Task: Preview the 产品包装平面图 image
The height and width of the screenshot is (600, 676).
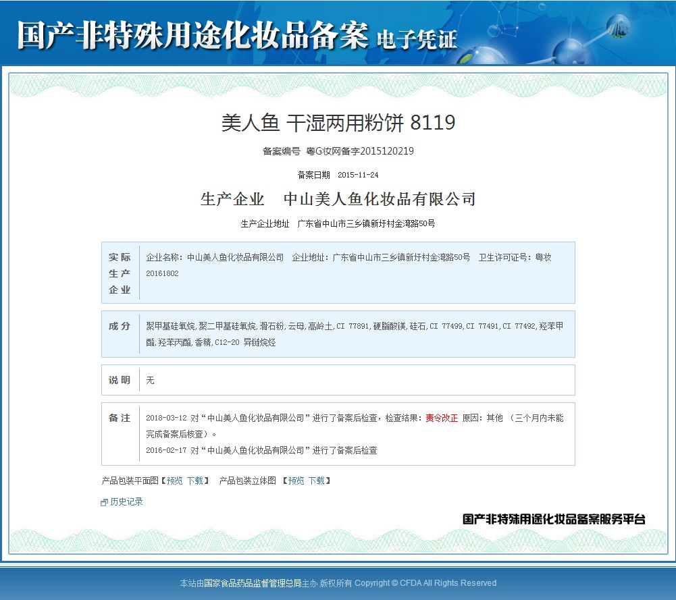Action: tap(175, 481)
